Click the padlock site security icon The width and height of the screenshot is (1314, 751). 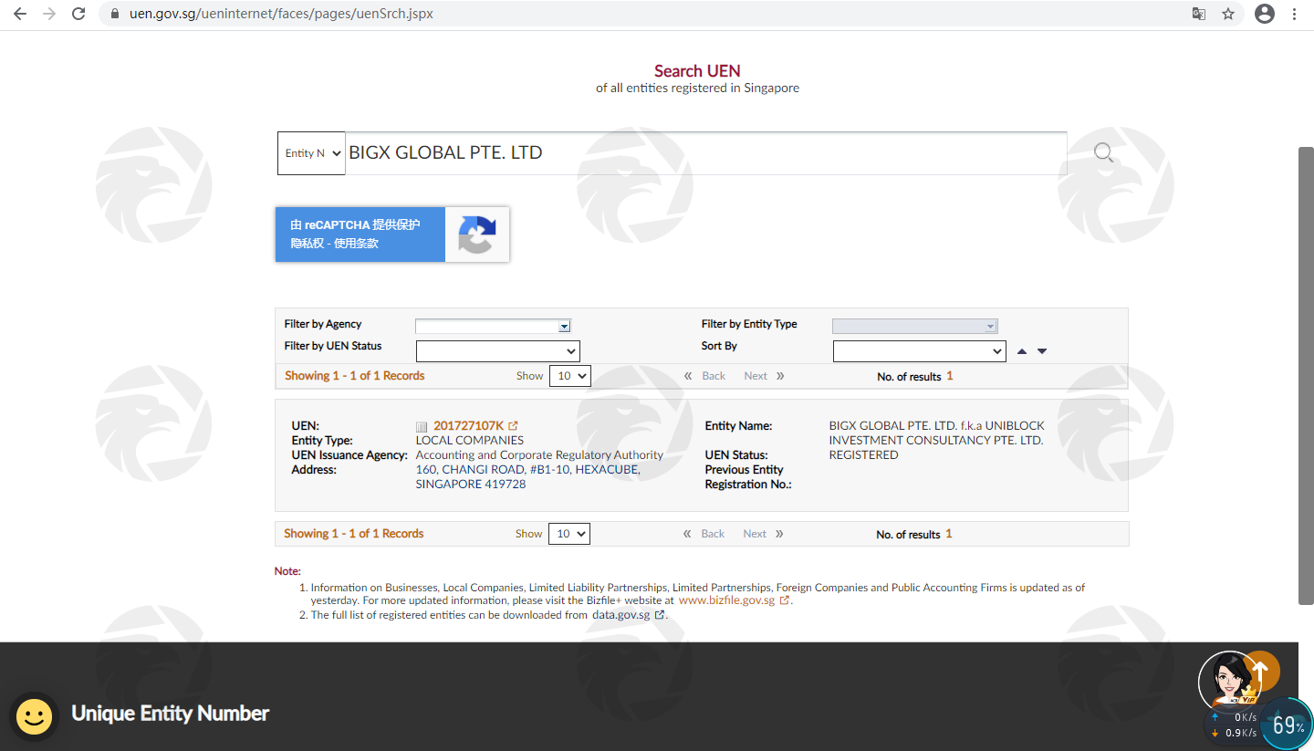[x=115, y=15]
